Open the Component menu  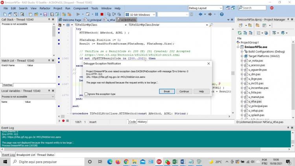81,8
